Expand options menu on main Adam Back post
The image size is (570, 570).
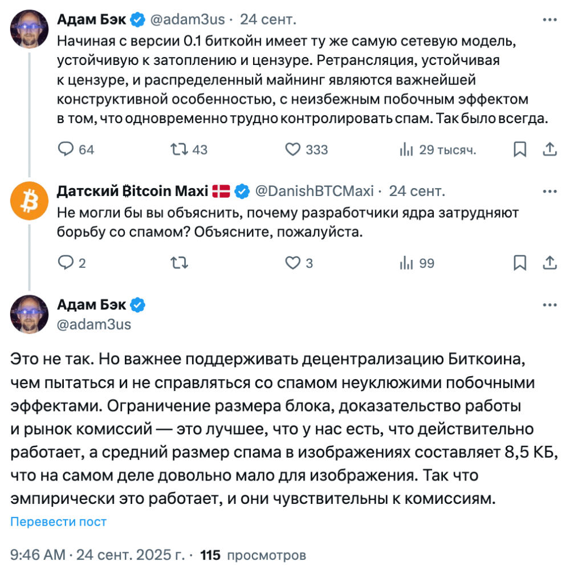click(549, 304)
